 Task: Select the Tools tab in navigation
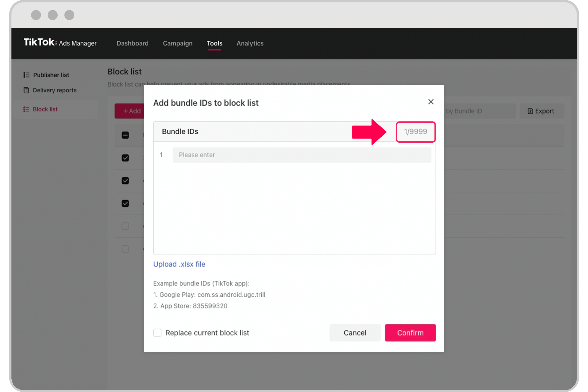tap(215, 43)
